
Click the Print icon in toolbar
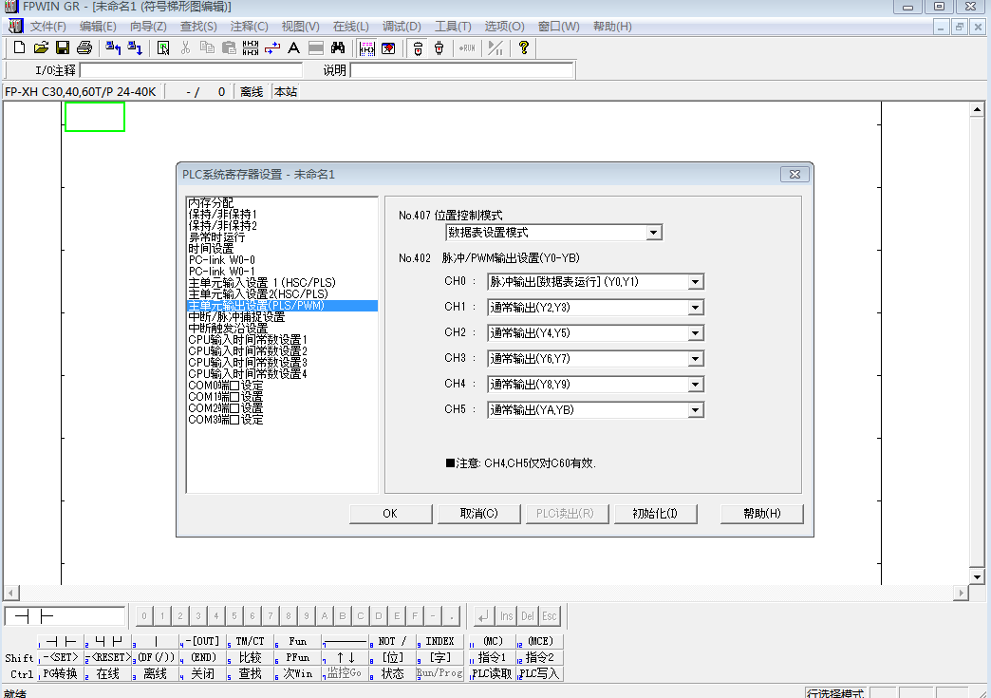click(84, 47)
